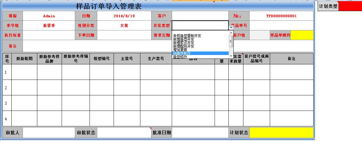
Task: Choose 新增配色开发 in the dropdown list
Action: pos(183,46)
